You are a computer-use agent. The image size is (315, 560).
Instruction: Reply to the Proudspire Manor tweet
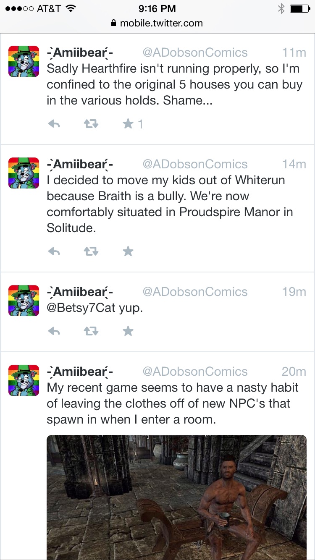[54, 251]
